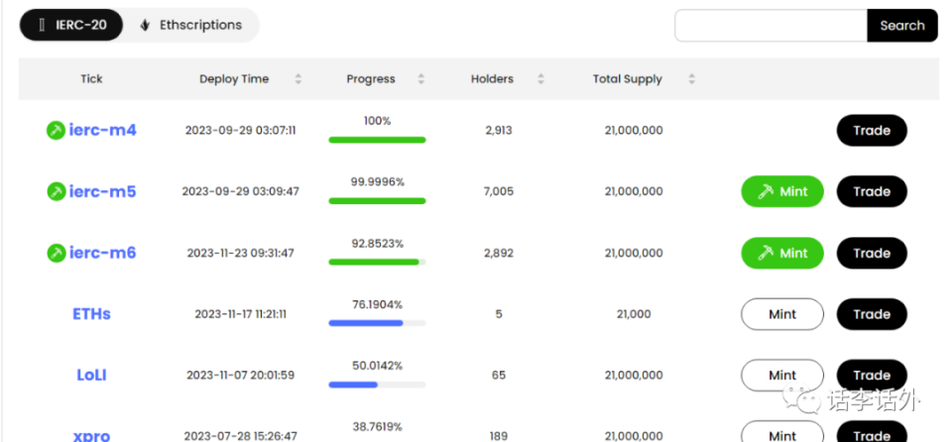Screen dimensions: 952x442
Task: Focus the search input field
Action: click(x=772, y=26)
